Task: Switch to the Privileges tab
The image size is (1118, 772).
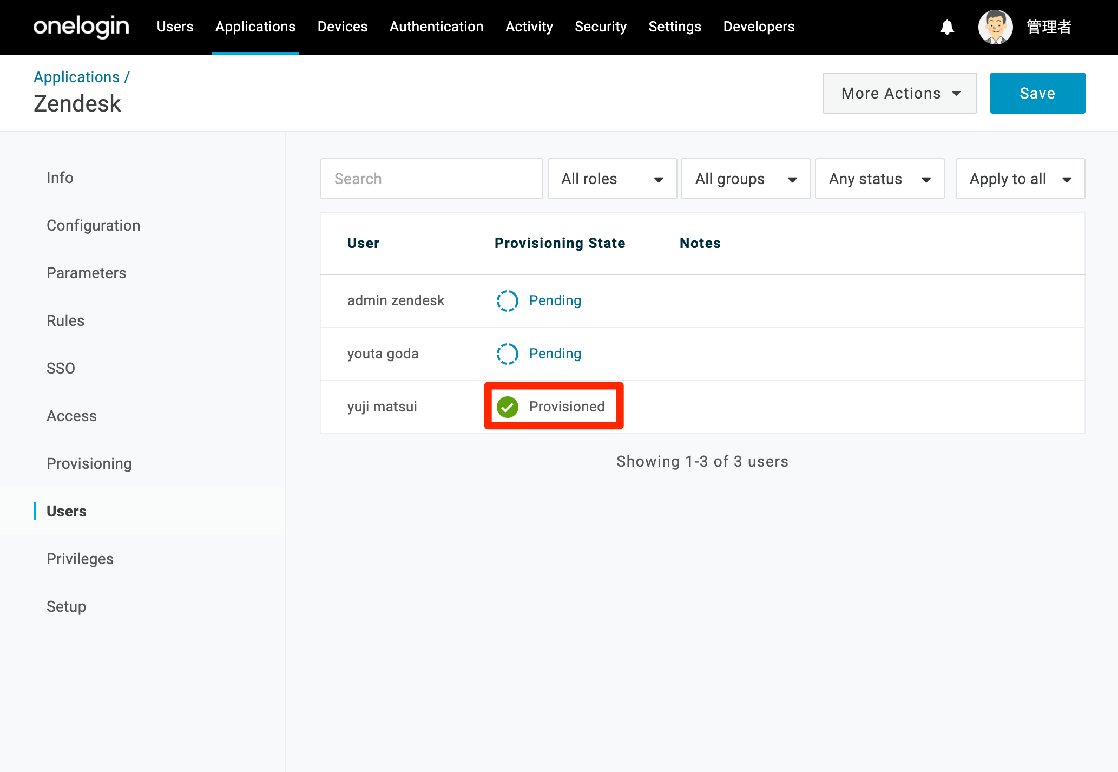Action: [80, 559]
